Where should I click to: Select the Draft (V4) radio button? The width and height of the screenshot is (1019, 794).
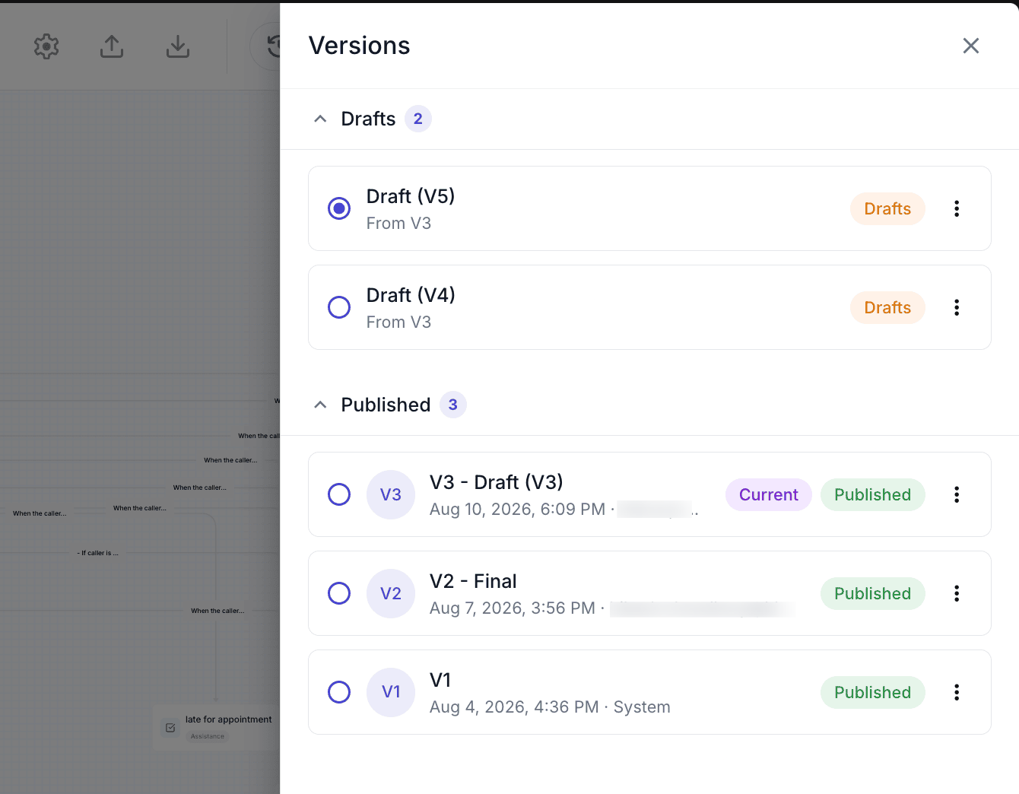tap(339, 307)
